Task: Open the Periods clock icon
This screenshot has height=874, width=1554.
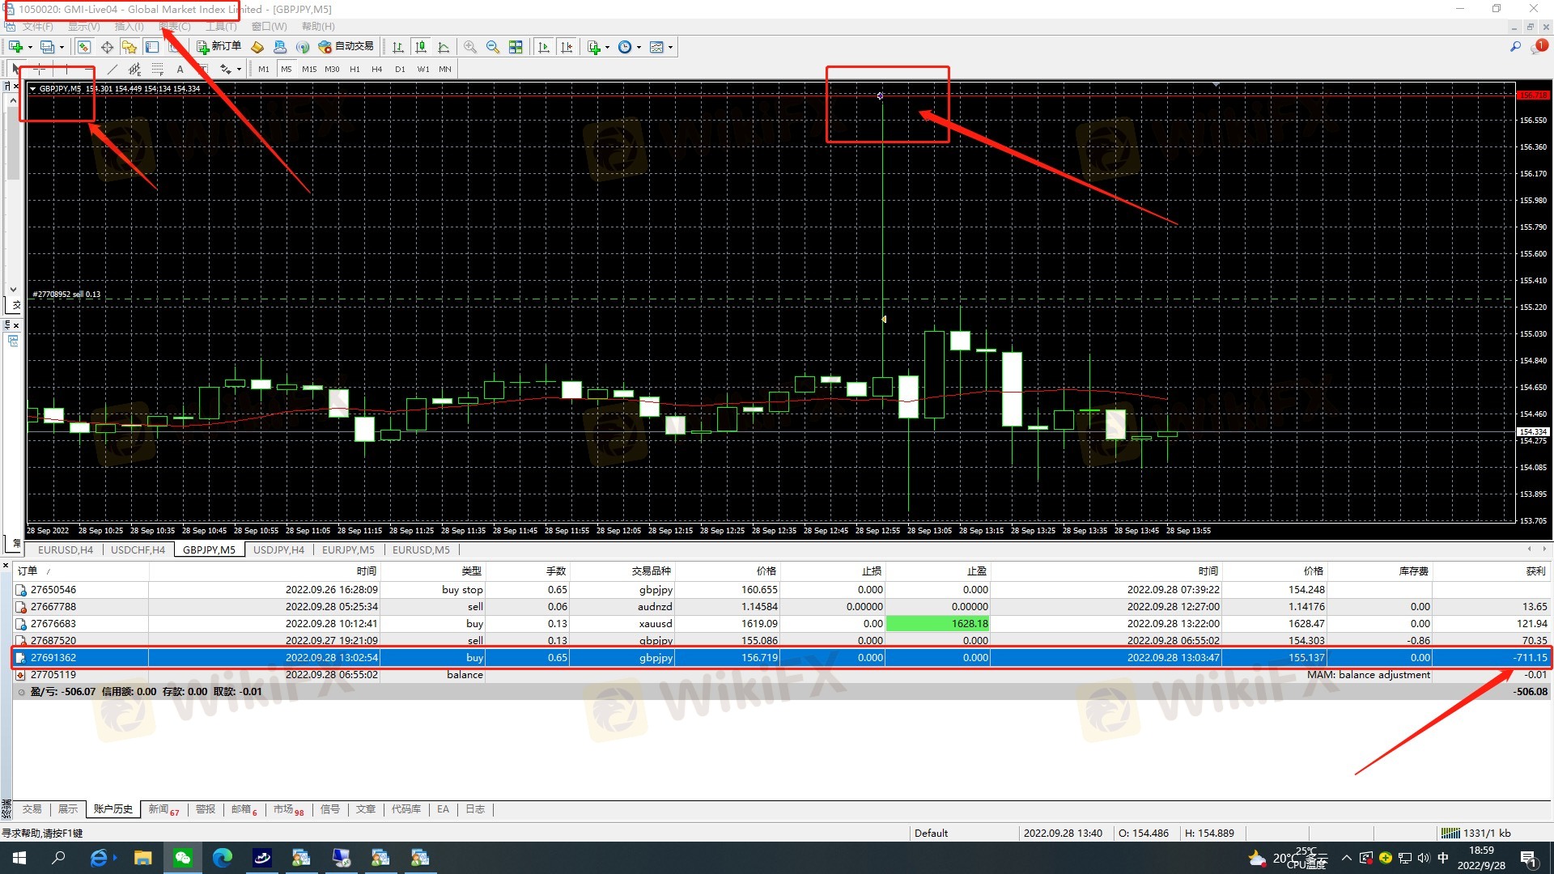Action: [625, 47]
